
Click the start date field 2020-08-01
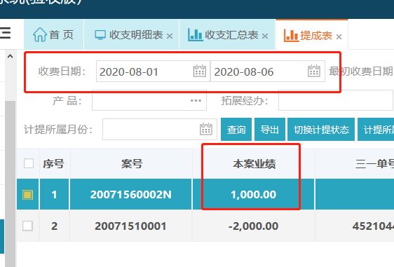pyautogui.click(x=153, y=71)
